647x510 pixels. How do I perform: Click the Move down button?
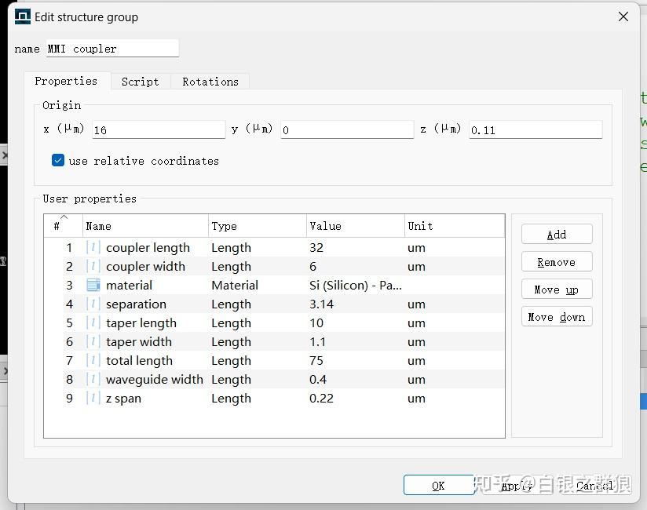[x=556, y=317]
